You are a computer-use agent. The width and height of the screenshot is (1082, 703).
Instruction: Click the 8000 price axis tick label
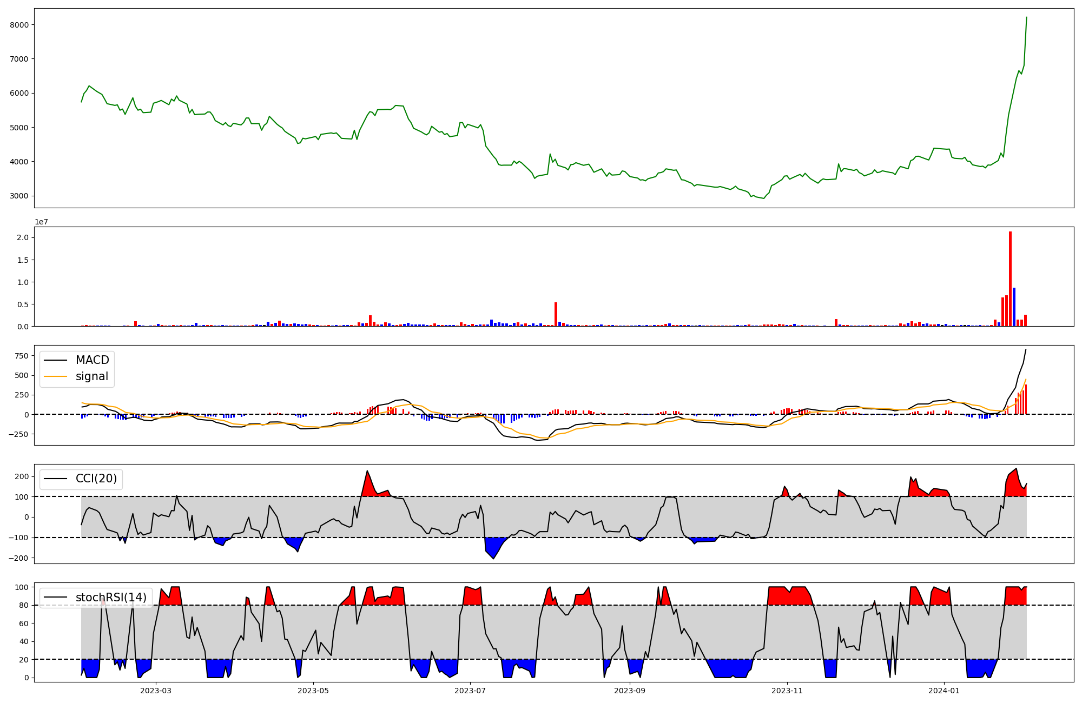19,25
